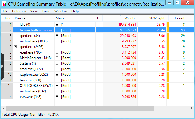Click the % weight value 5.55
This screenshot has width=195, height=119.
tap(162, 41)
